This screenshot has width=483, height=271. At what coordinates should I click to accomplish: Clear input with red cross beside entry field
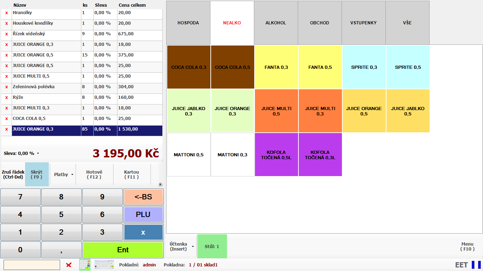tap(69, 265)
